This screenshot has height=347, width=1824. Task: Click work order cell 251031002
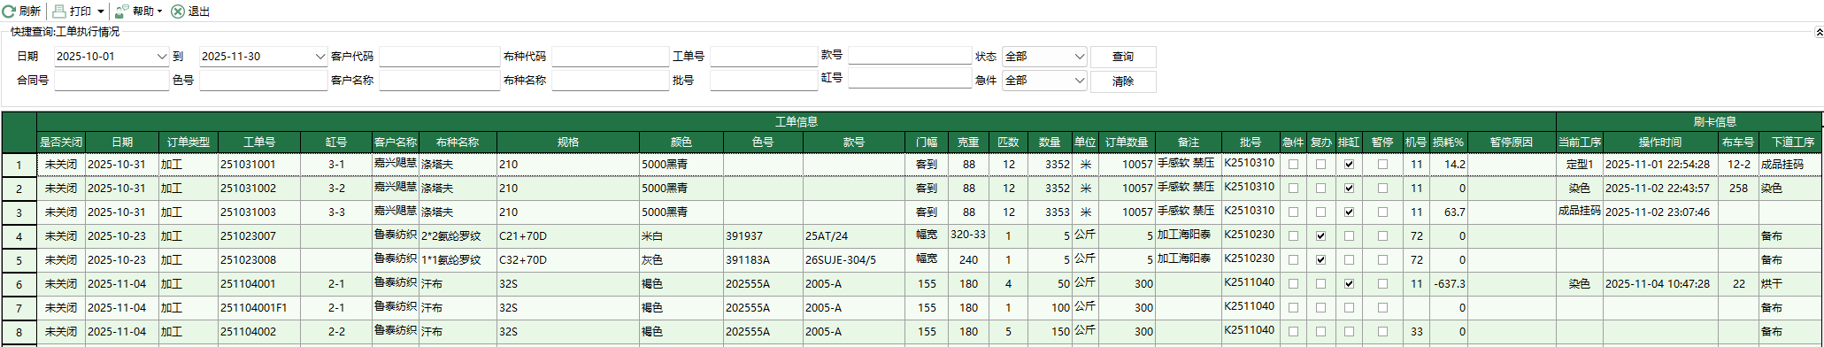pos(259,188)
